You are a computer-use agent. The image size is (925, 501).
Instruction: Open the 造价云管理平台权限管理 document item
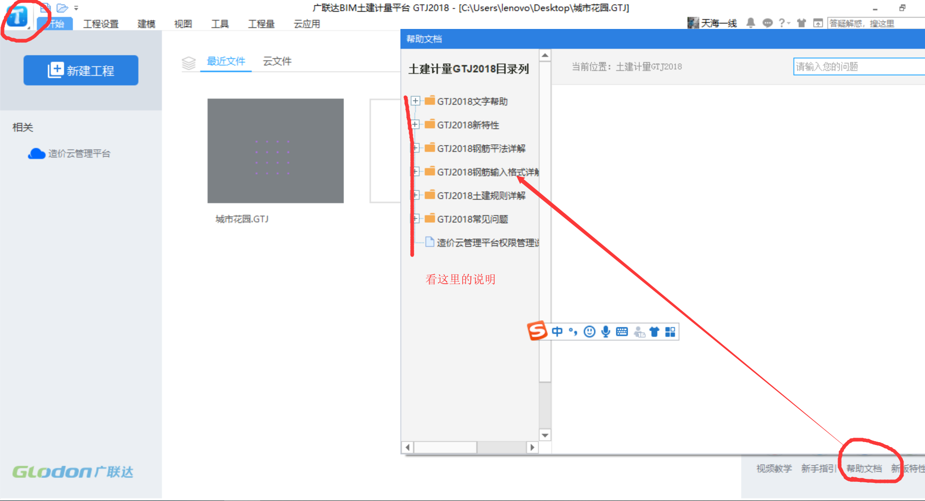(x=482, y=242)
